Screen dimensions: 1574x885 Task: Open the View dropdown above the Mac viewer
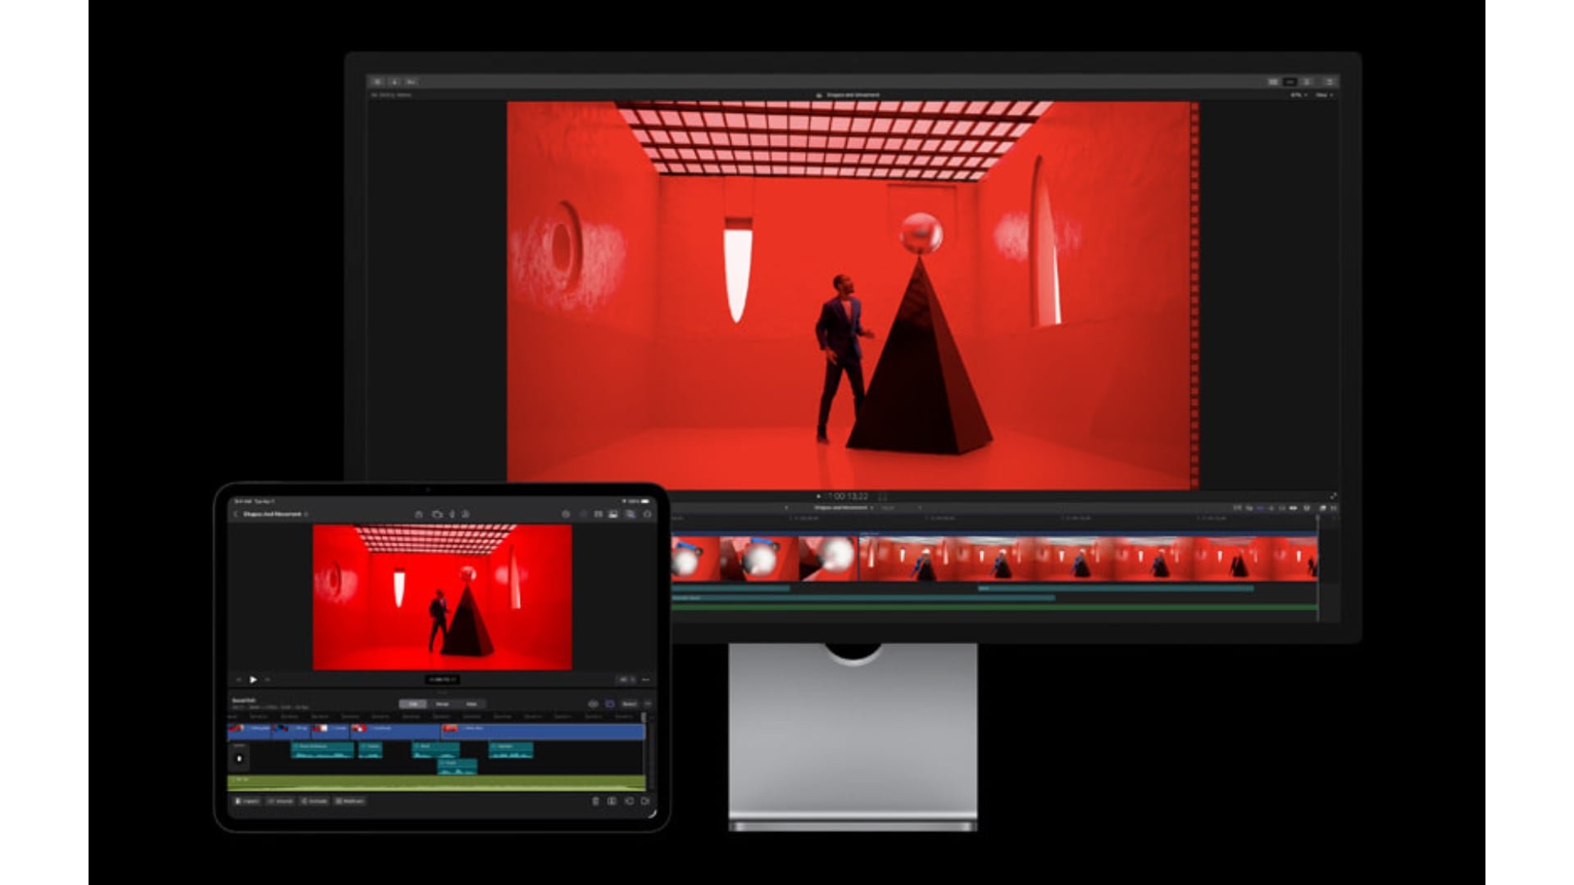[1322, 95]
